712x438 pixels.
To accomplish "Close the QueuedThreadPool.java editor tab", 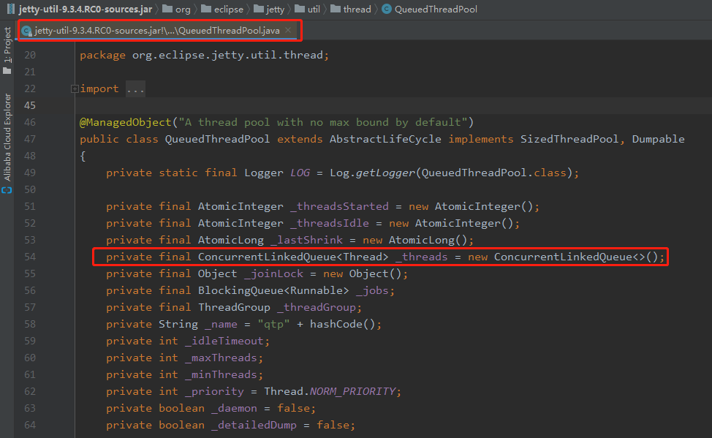I will [x=288, y=30].
